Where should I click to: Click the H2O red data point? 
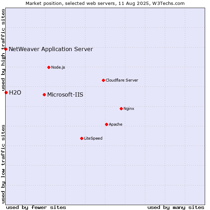point(6,92)
